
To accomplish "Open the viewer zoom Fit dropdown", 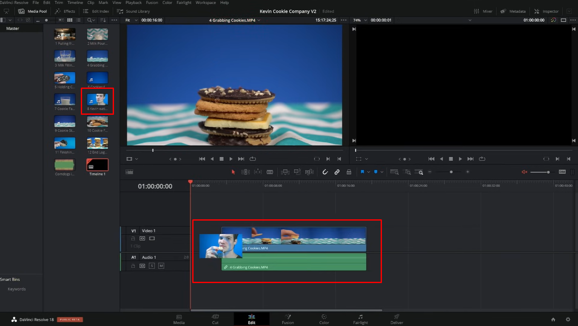I will pyautogui.click(x=131, y=20).
